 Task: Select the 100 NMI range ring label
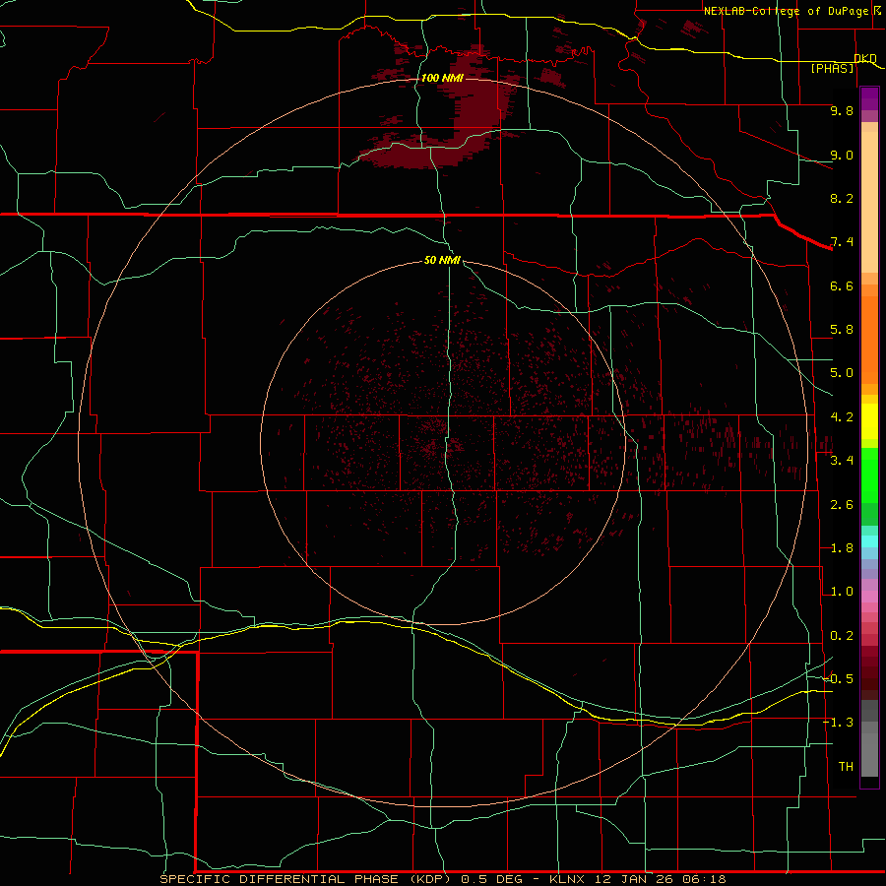tap(442, 78)
